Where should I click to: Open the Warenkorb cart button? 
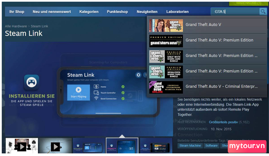[x=248, y=3]
